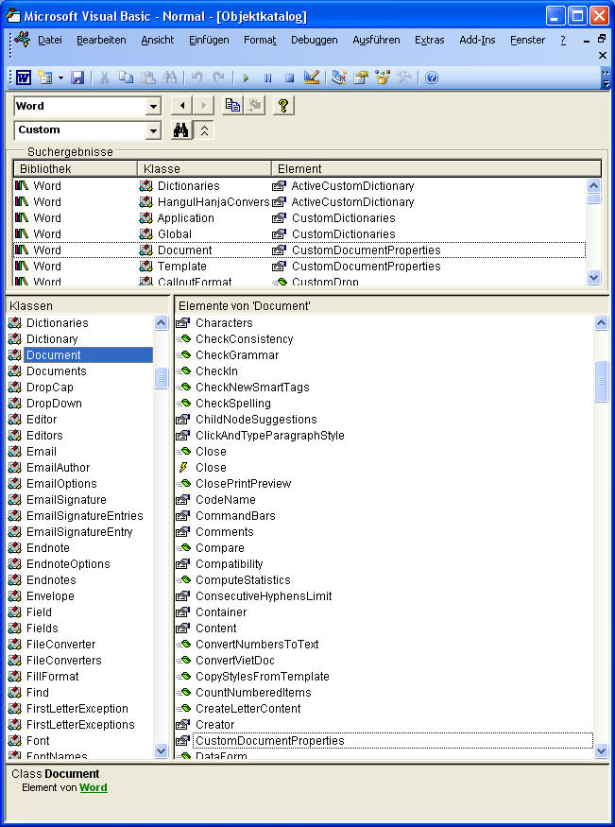This screenshot has height=827, width=615.
Task: Click the Search binoculars button beside Custom
Action: coord(181,130)
